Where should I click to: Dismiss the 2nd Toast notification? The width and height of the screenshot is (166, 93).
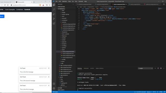(49, 77)
